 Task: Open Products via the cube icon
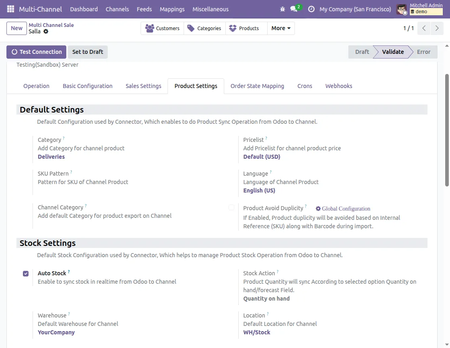coord(232,28)
